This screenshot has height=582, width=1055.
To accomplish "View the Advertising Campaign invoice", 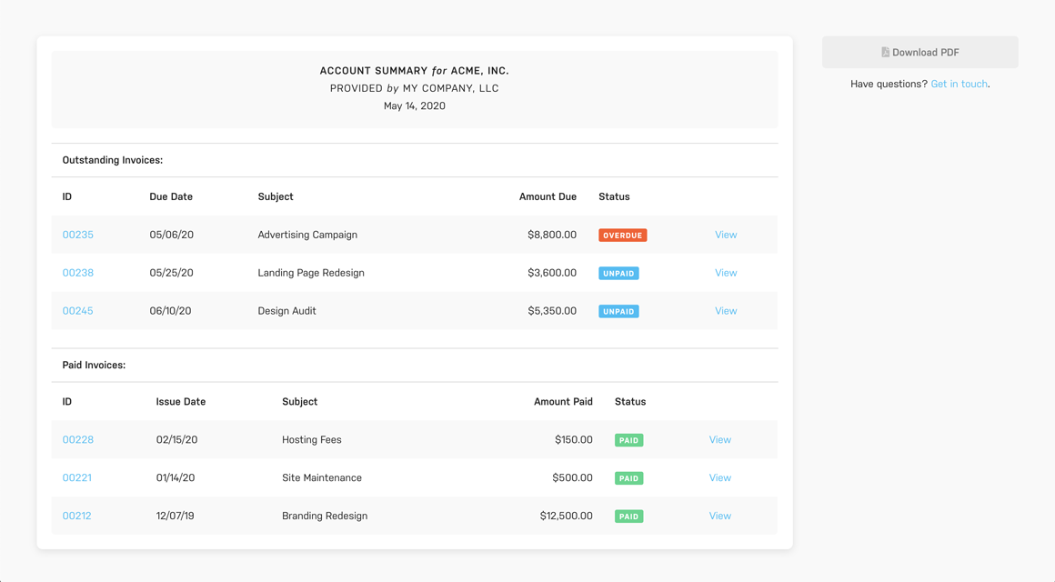I will coord(726,235).
